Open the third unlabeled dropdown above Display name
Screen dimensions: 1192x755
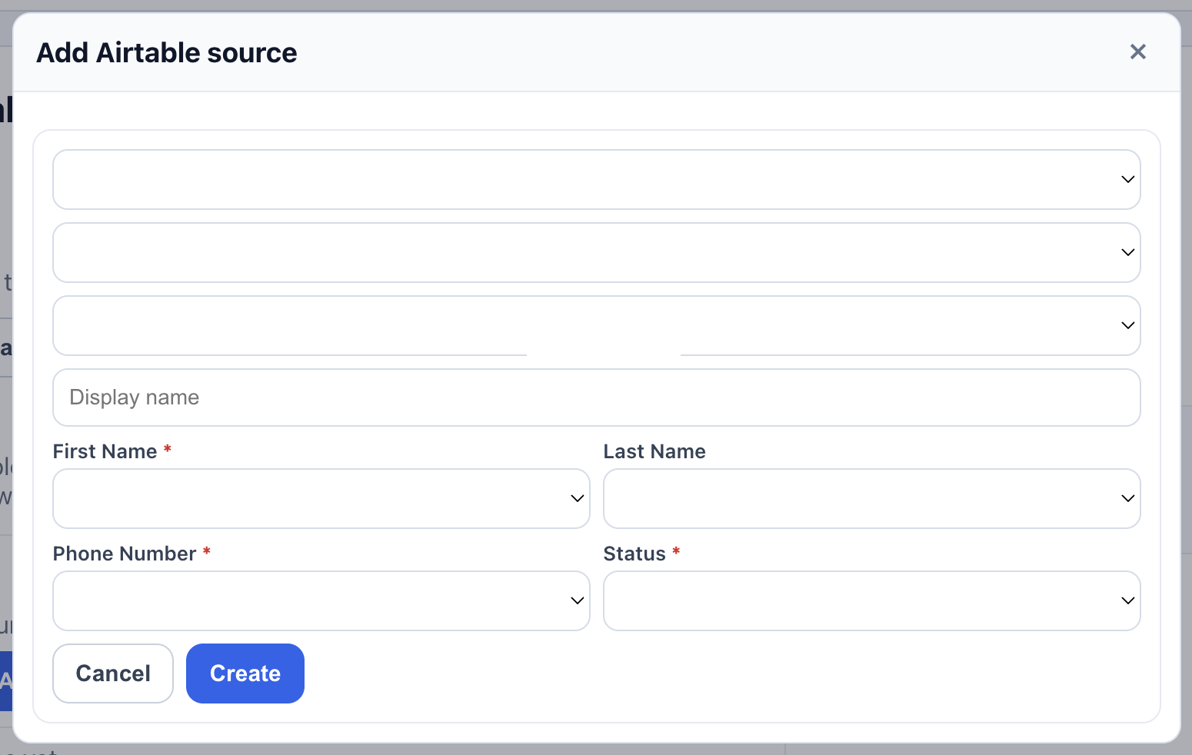596,325
